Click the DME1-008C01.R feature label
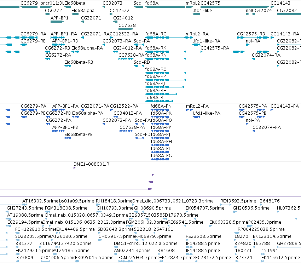The width and height of the screenshot is (301, 263). (91, 164)
